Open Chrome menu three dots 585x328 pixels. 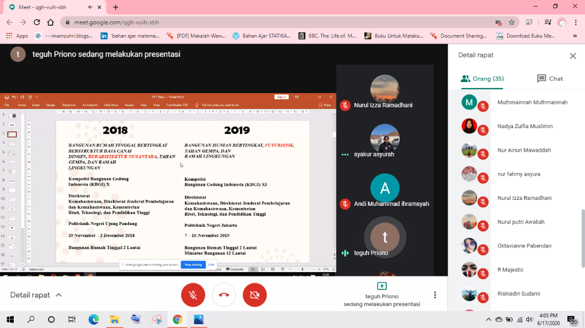tap(576, 22)
